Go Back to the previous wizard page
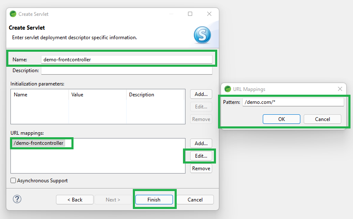 coord(75,200)
